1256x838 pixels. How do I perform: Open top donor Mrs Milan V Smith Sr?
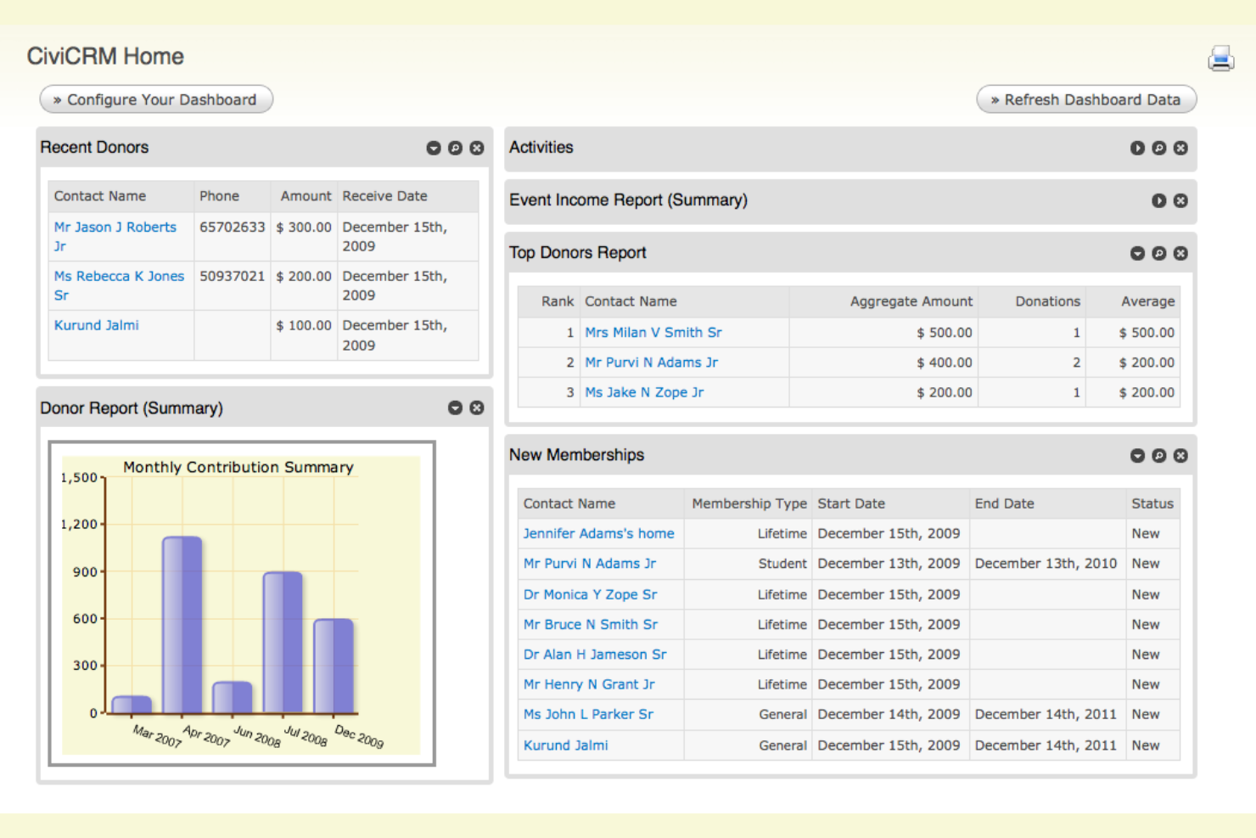click(x=653, y=332)
